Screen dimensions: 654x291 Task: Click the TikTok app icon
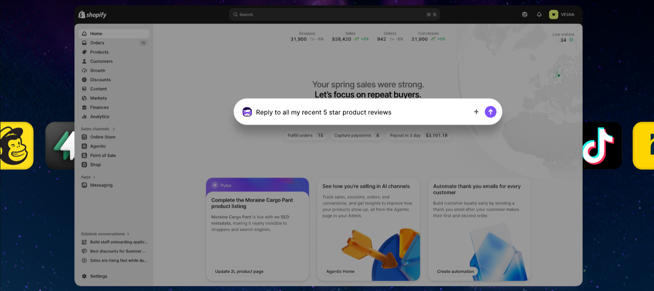pos(602,146)
